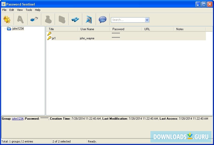Click the Last Modification value in details pane
The width and height of the screenshot is (214, 145).
(143, 119)
